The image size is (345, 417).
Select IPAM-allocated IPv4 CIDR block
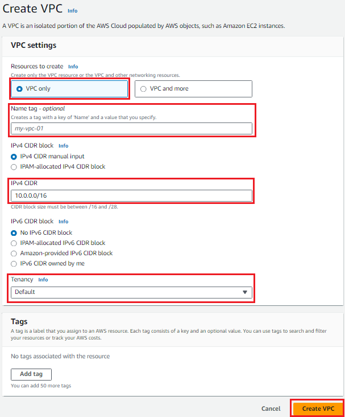click(14, 166)
